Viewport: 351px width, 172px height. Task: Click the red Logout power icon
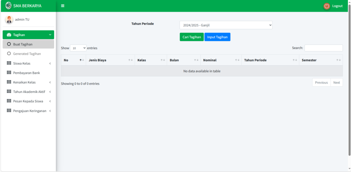click(327, 6)
